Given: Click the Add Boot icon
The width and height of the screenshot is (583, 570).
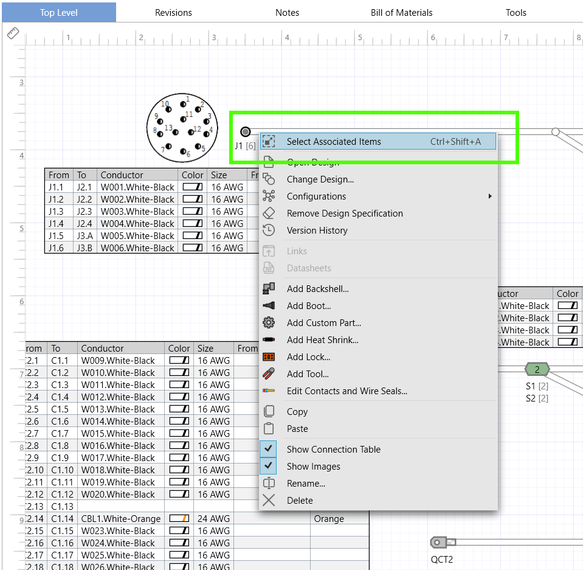Looking at the screenshot, I should click(x=269, y=306).
